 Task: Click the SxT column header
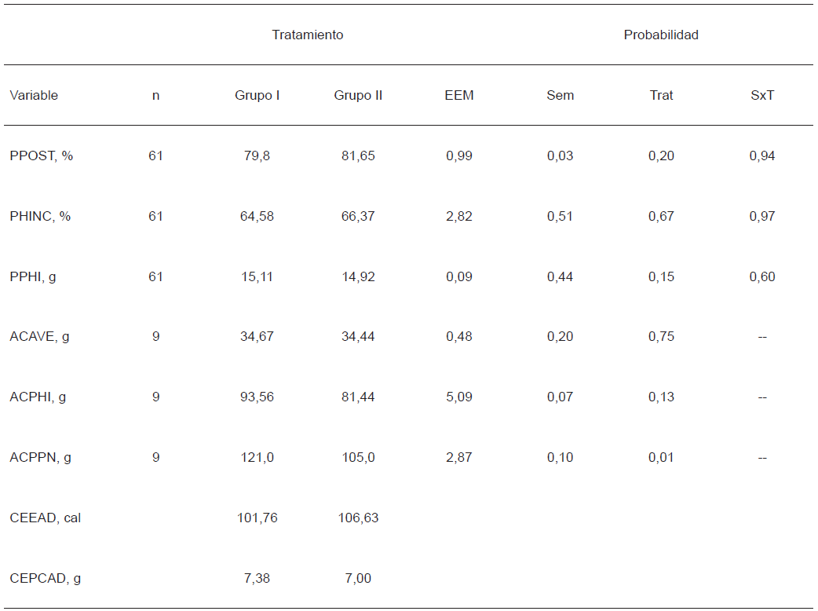(x=762, y=95)
